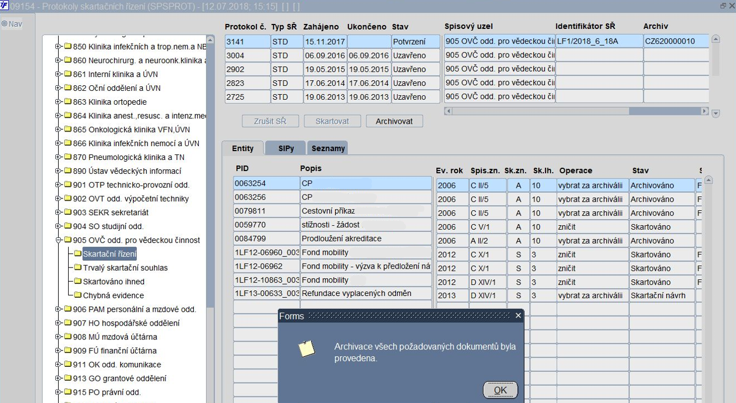The height and width of the screenshot is (403, 736).
Task: Select Chybná evidence tree item
Action: [113, 295]
